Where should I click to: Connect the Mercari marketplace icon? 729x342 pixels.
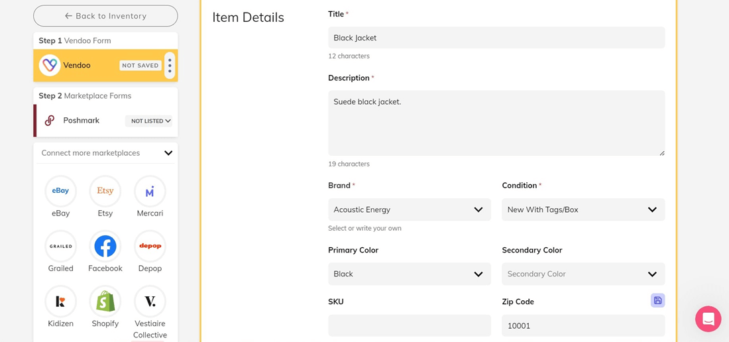[x=150, y=192]
